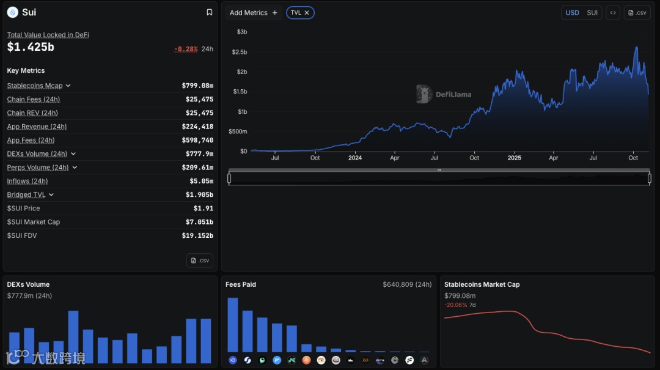This screenshot has width=660, height=370.
Task: Click the $1.425b TVL value
Action: tap(31, 46)
